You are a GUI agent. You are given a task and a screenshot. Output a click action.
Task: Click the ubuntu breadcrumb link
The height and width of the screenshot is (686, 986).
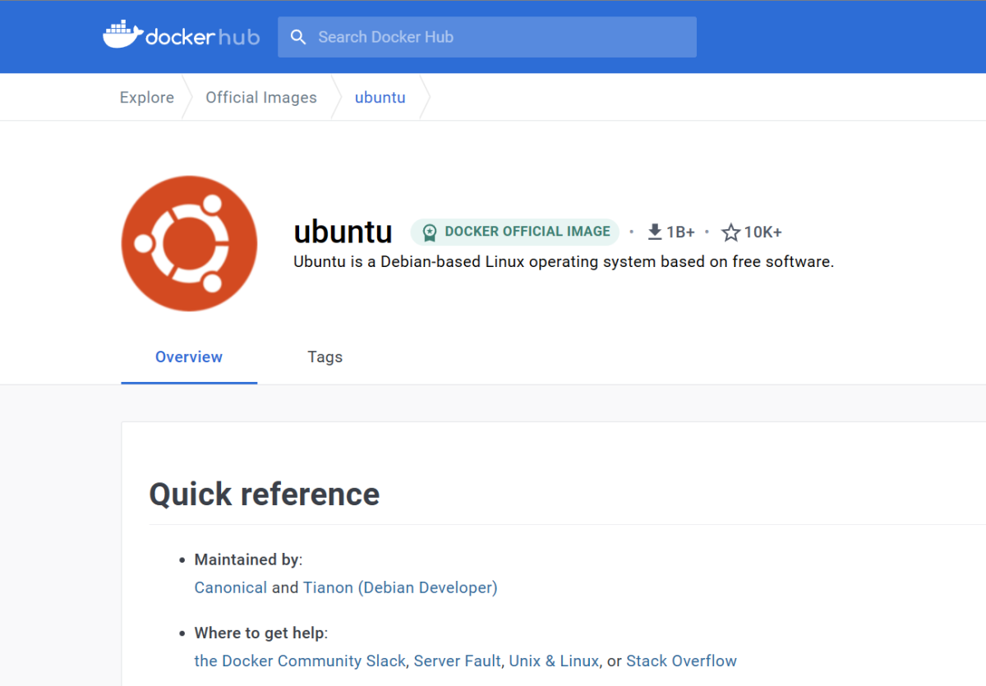tap(380, 98)
